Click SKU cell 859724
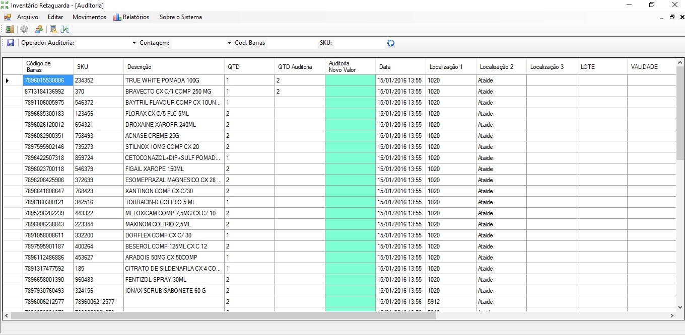685x335 pixels. coord(98,158)
